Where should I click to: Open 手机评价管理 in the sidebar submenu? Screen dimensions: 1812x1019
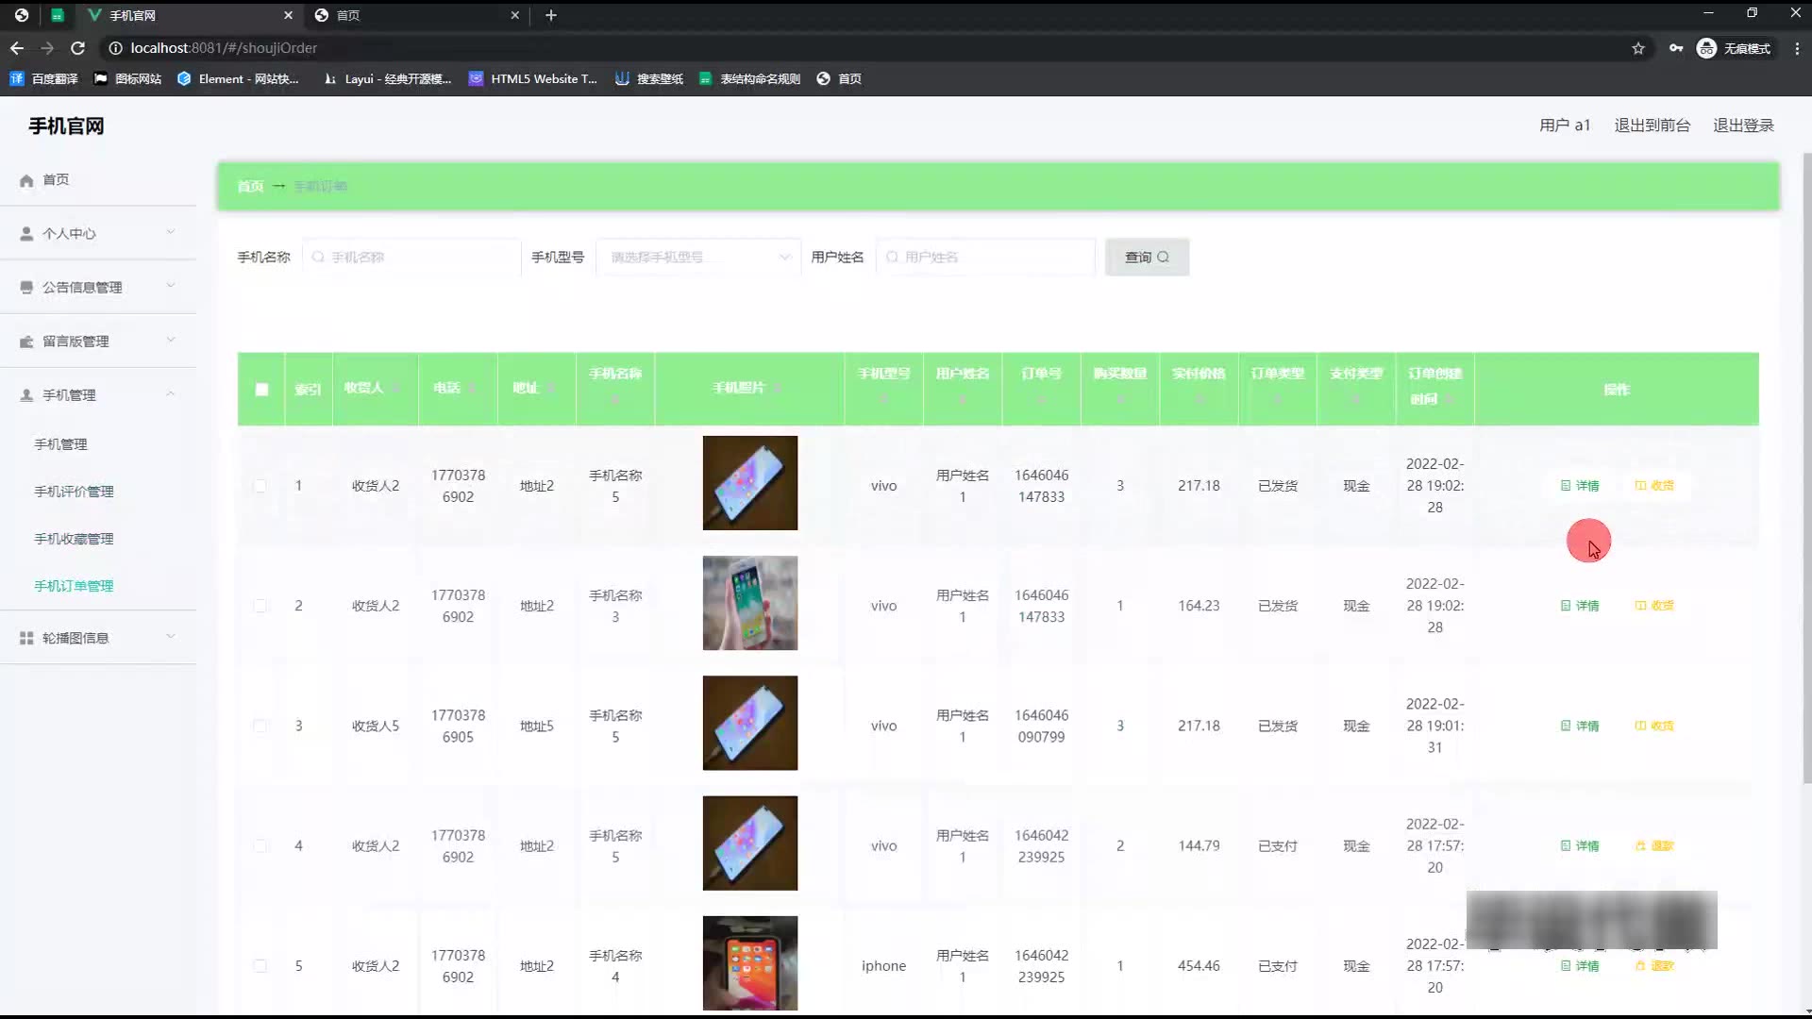coord(74,492)
